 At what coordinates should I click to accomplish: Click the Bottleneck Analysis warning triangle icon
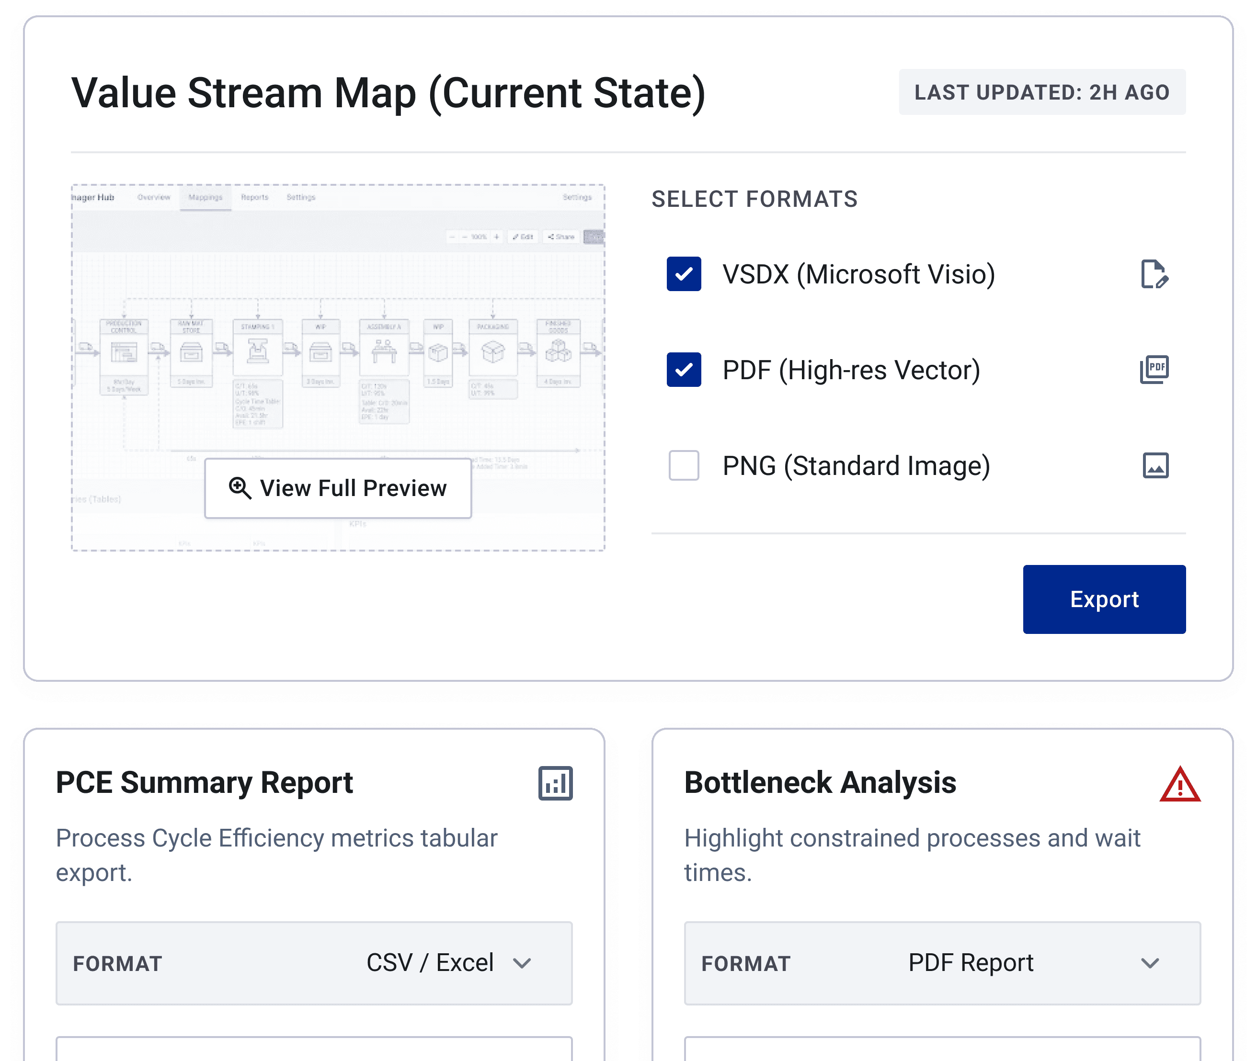coord(1180,784)
